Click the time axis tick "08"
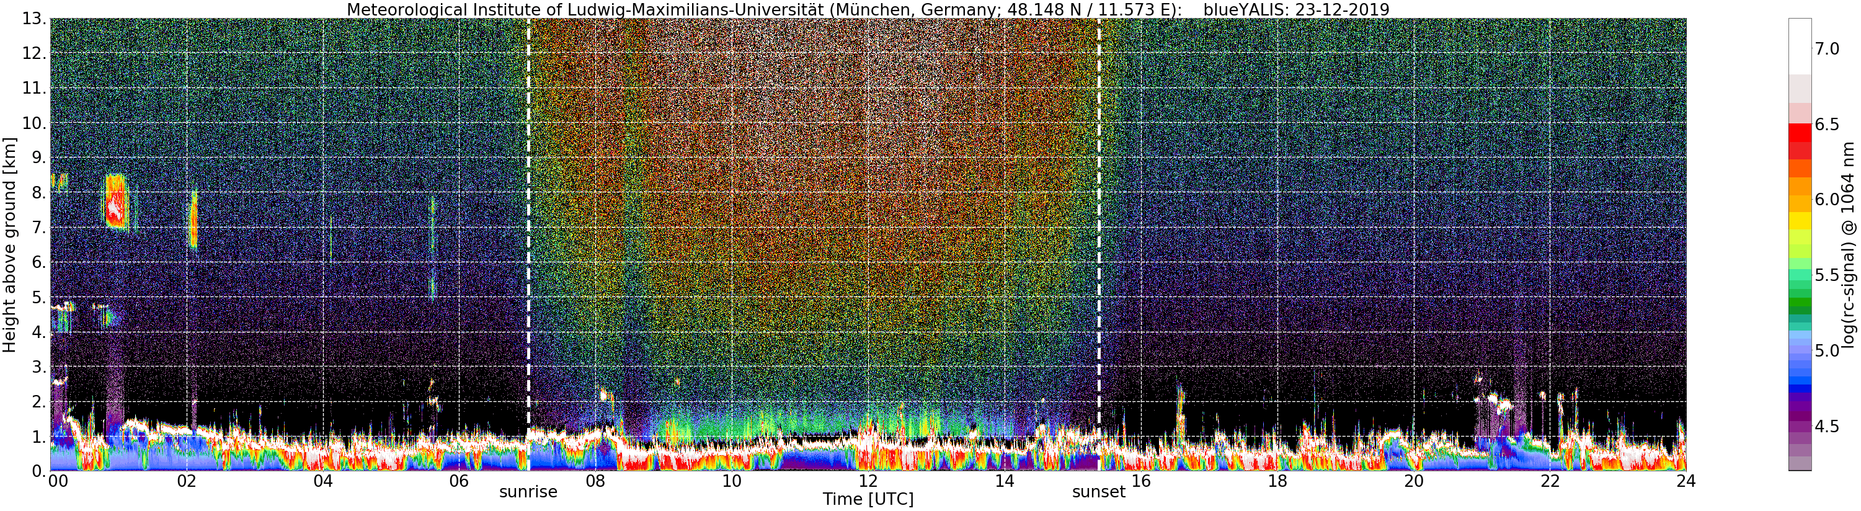Image resolution: width=1861 pixels, height=511 pixels. click(595, 481)
